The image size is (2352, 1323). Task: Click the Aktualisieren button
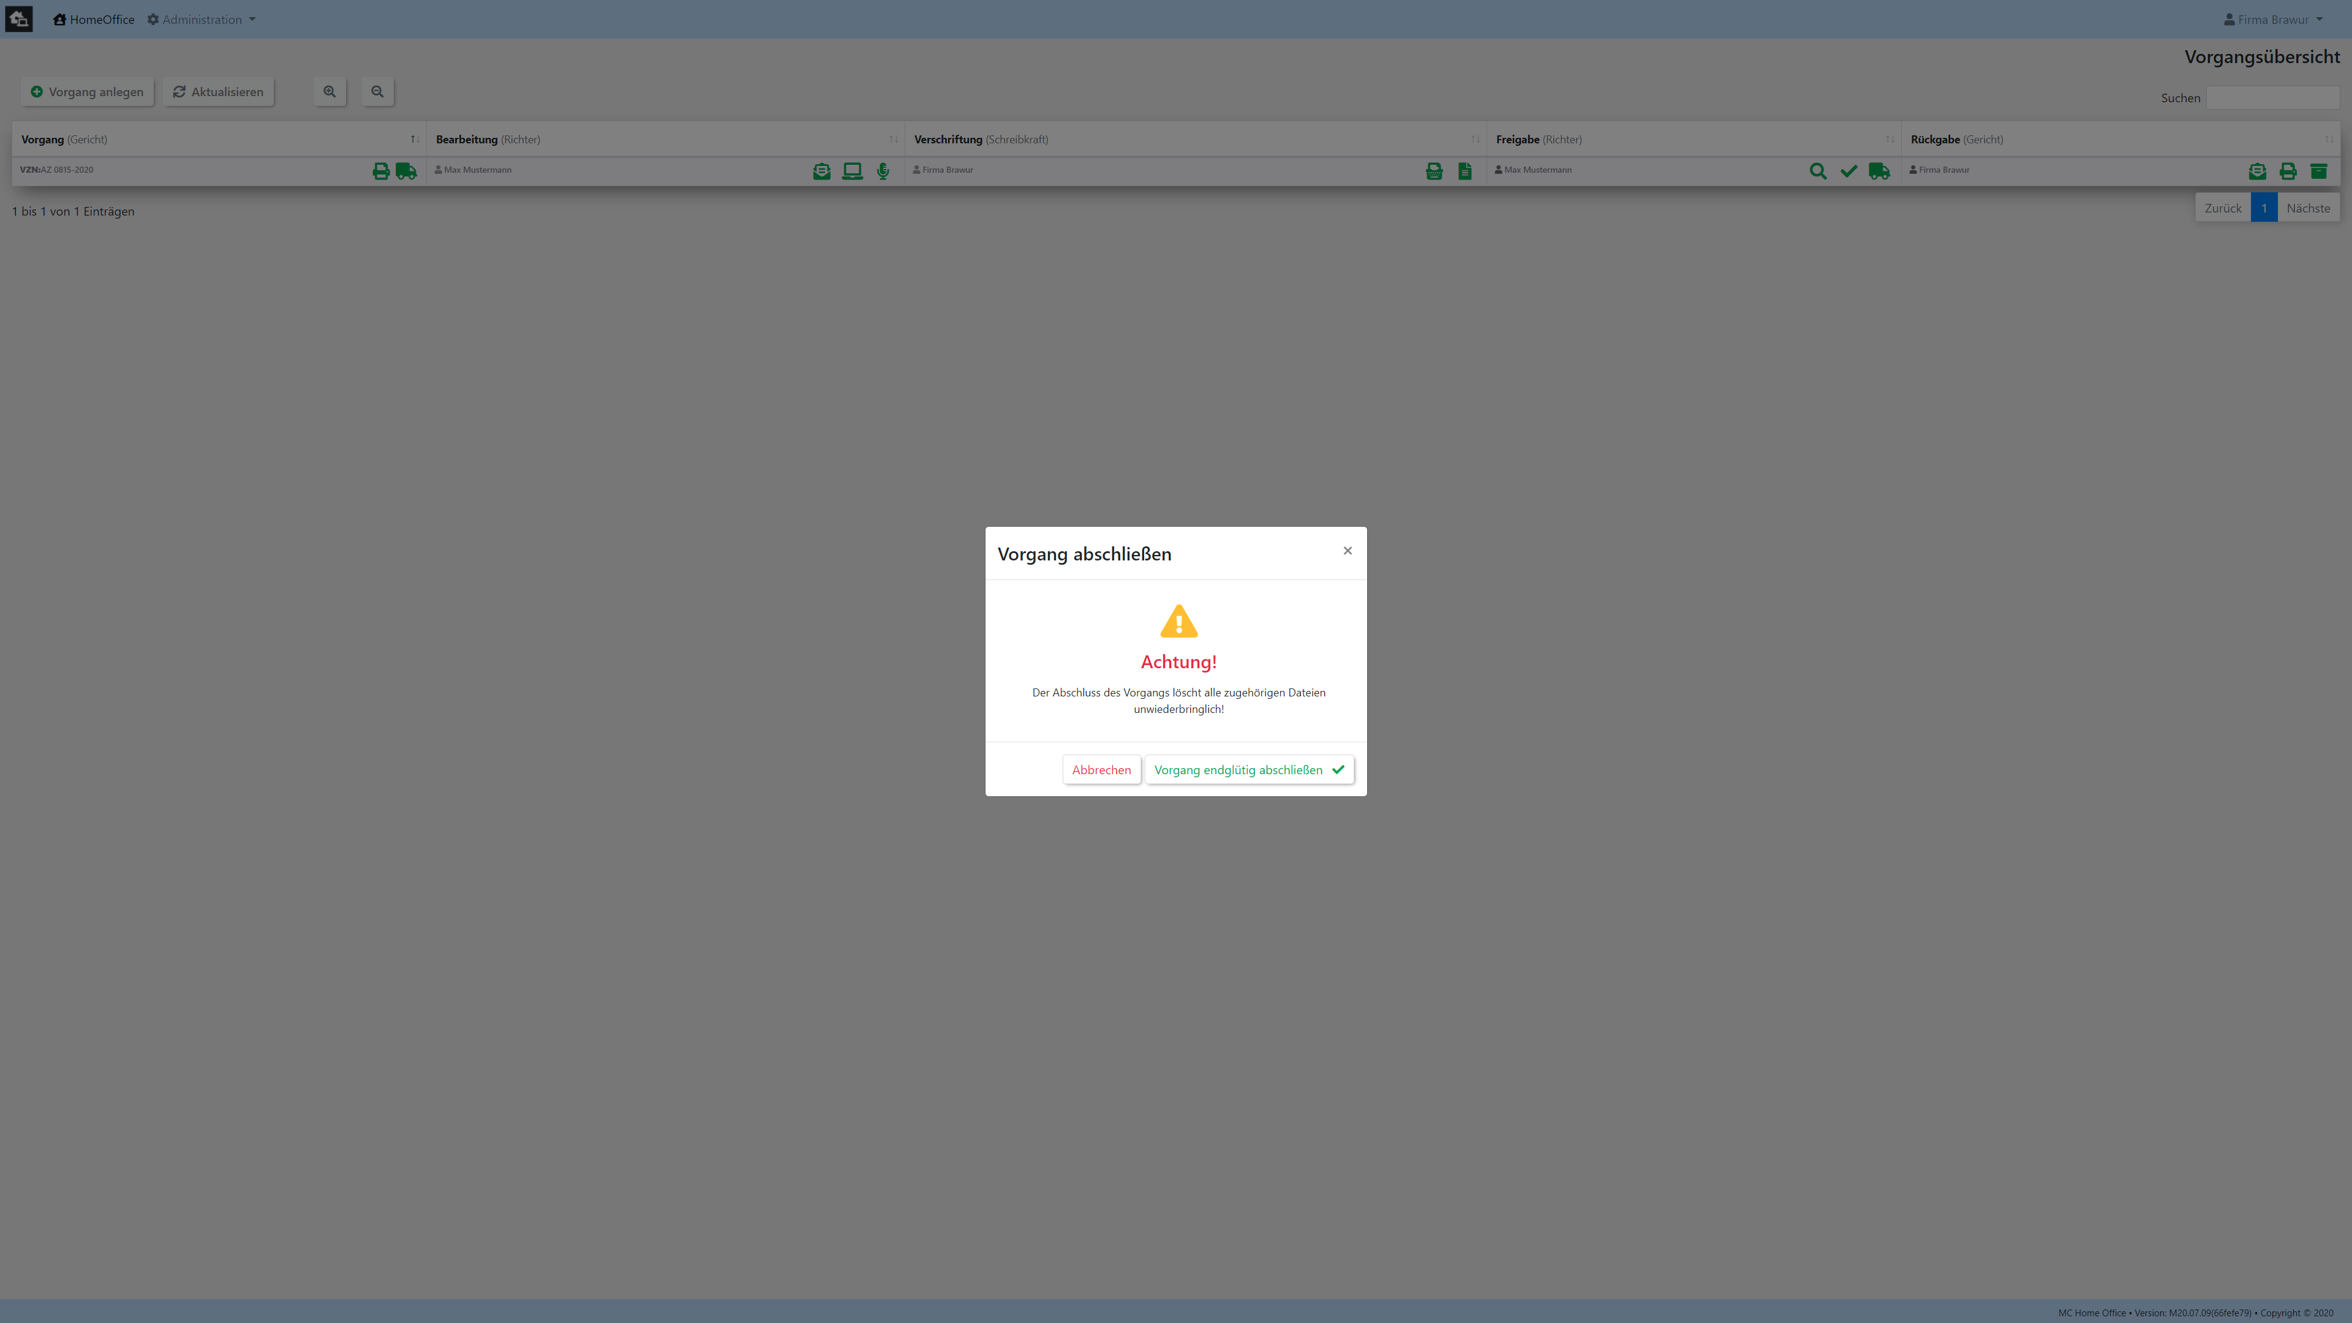(x=218, y=91)
